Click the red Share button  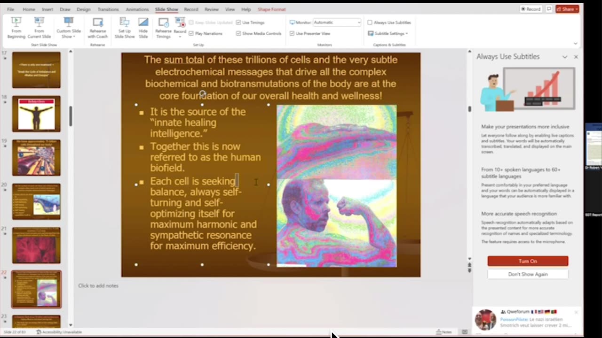click(x=567, y=9)
